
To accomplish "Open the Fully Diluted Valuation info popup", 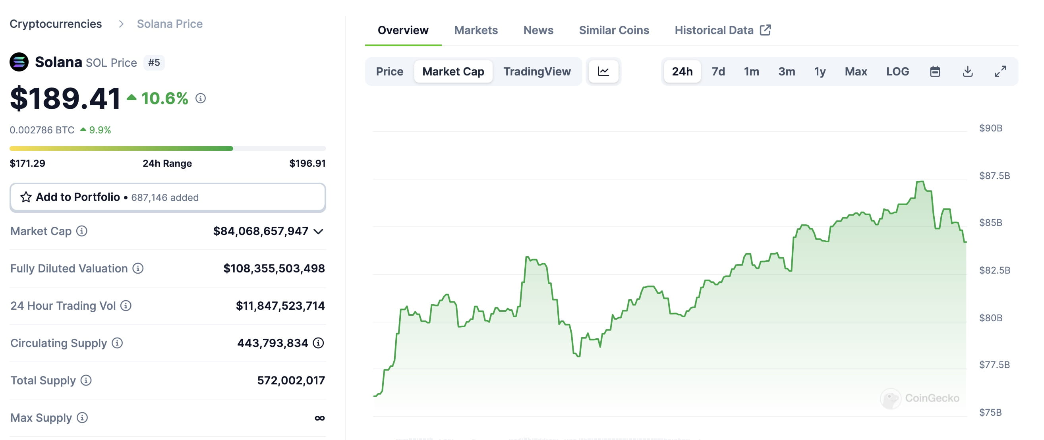I will coord(137,268).
